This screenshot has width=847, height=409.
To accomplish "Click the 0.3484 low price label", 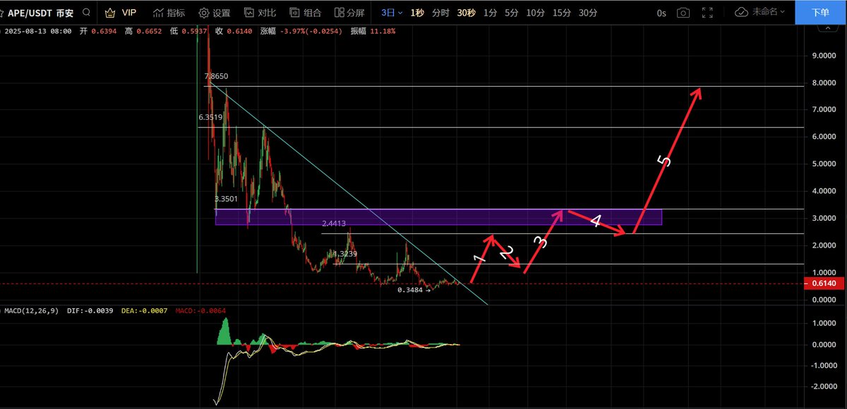I will point(409,290).
